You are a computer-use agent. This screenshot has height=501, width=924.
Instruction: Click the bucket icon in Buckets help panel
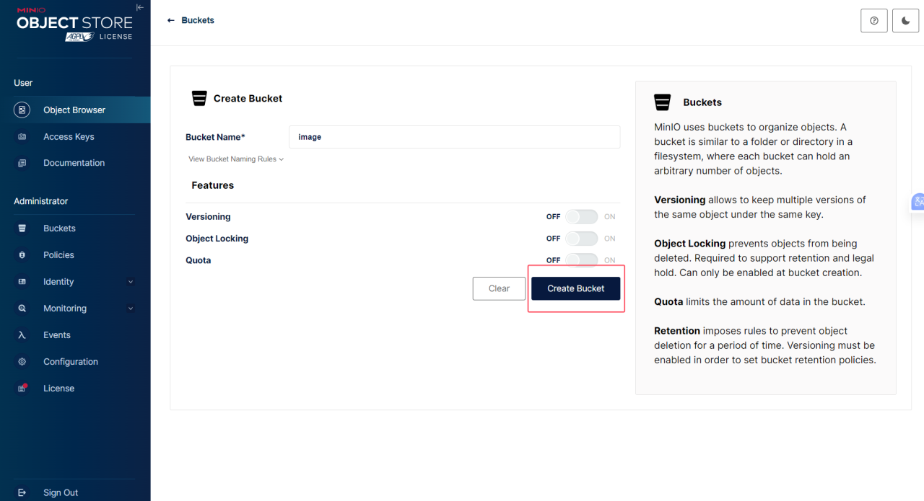pyautogui.click(x=662, y=102)
